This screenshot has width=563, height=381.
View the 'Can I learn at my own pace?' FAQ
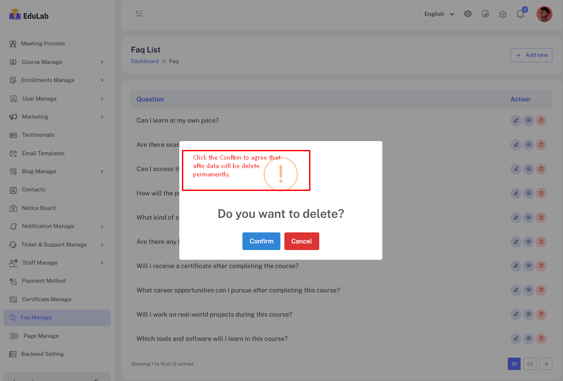pos(529,120)
